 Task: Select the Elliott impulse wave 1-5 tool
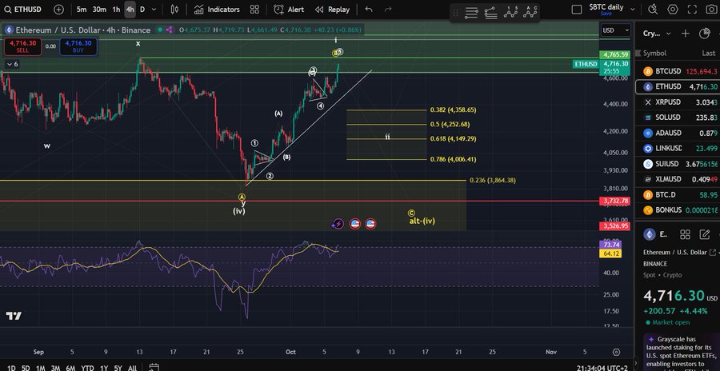click(510, 13)
